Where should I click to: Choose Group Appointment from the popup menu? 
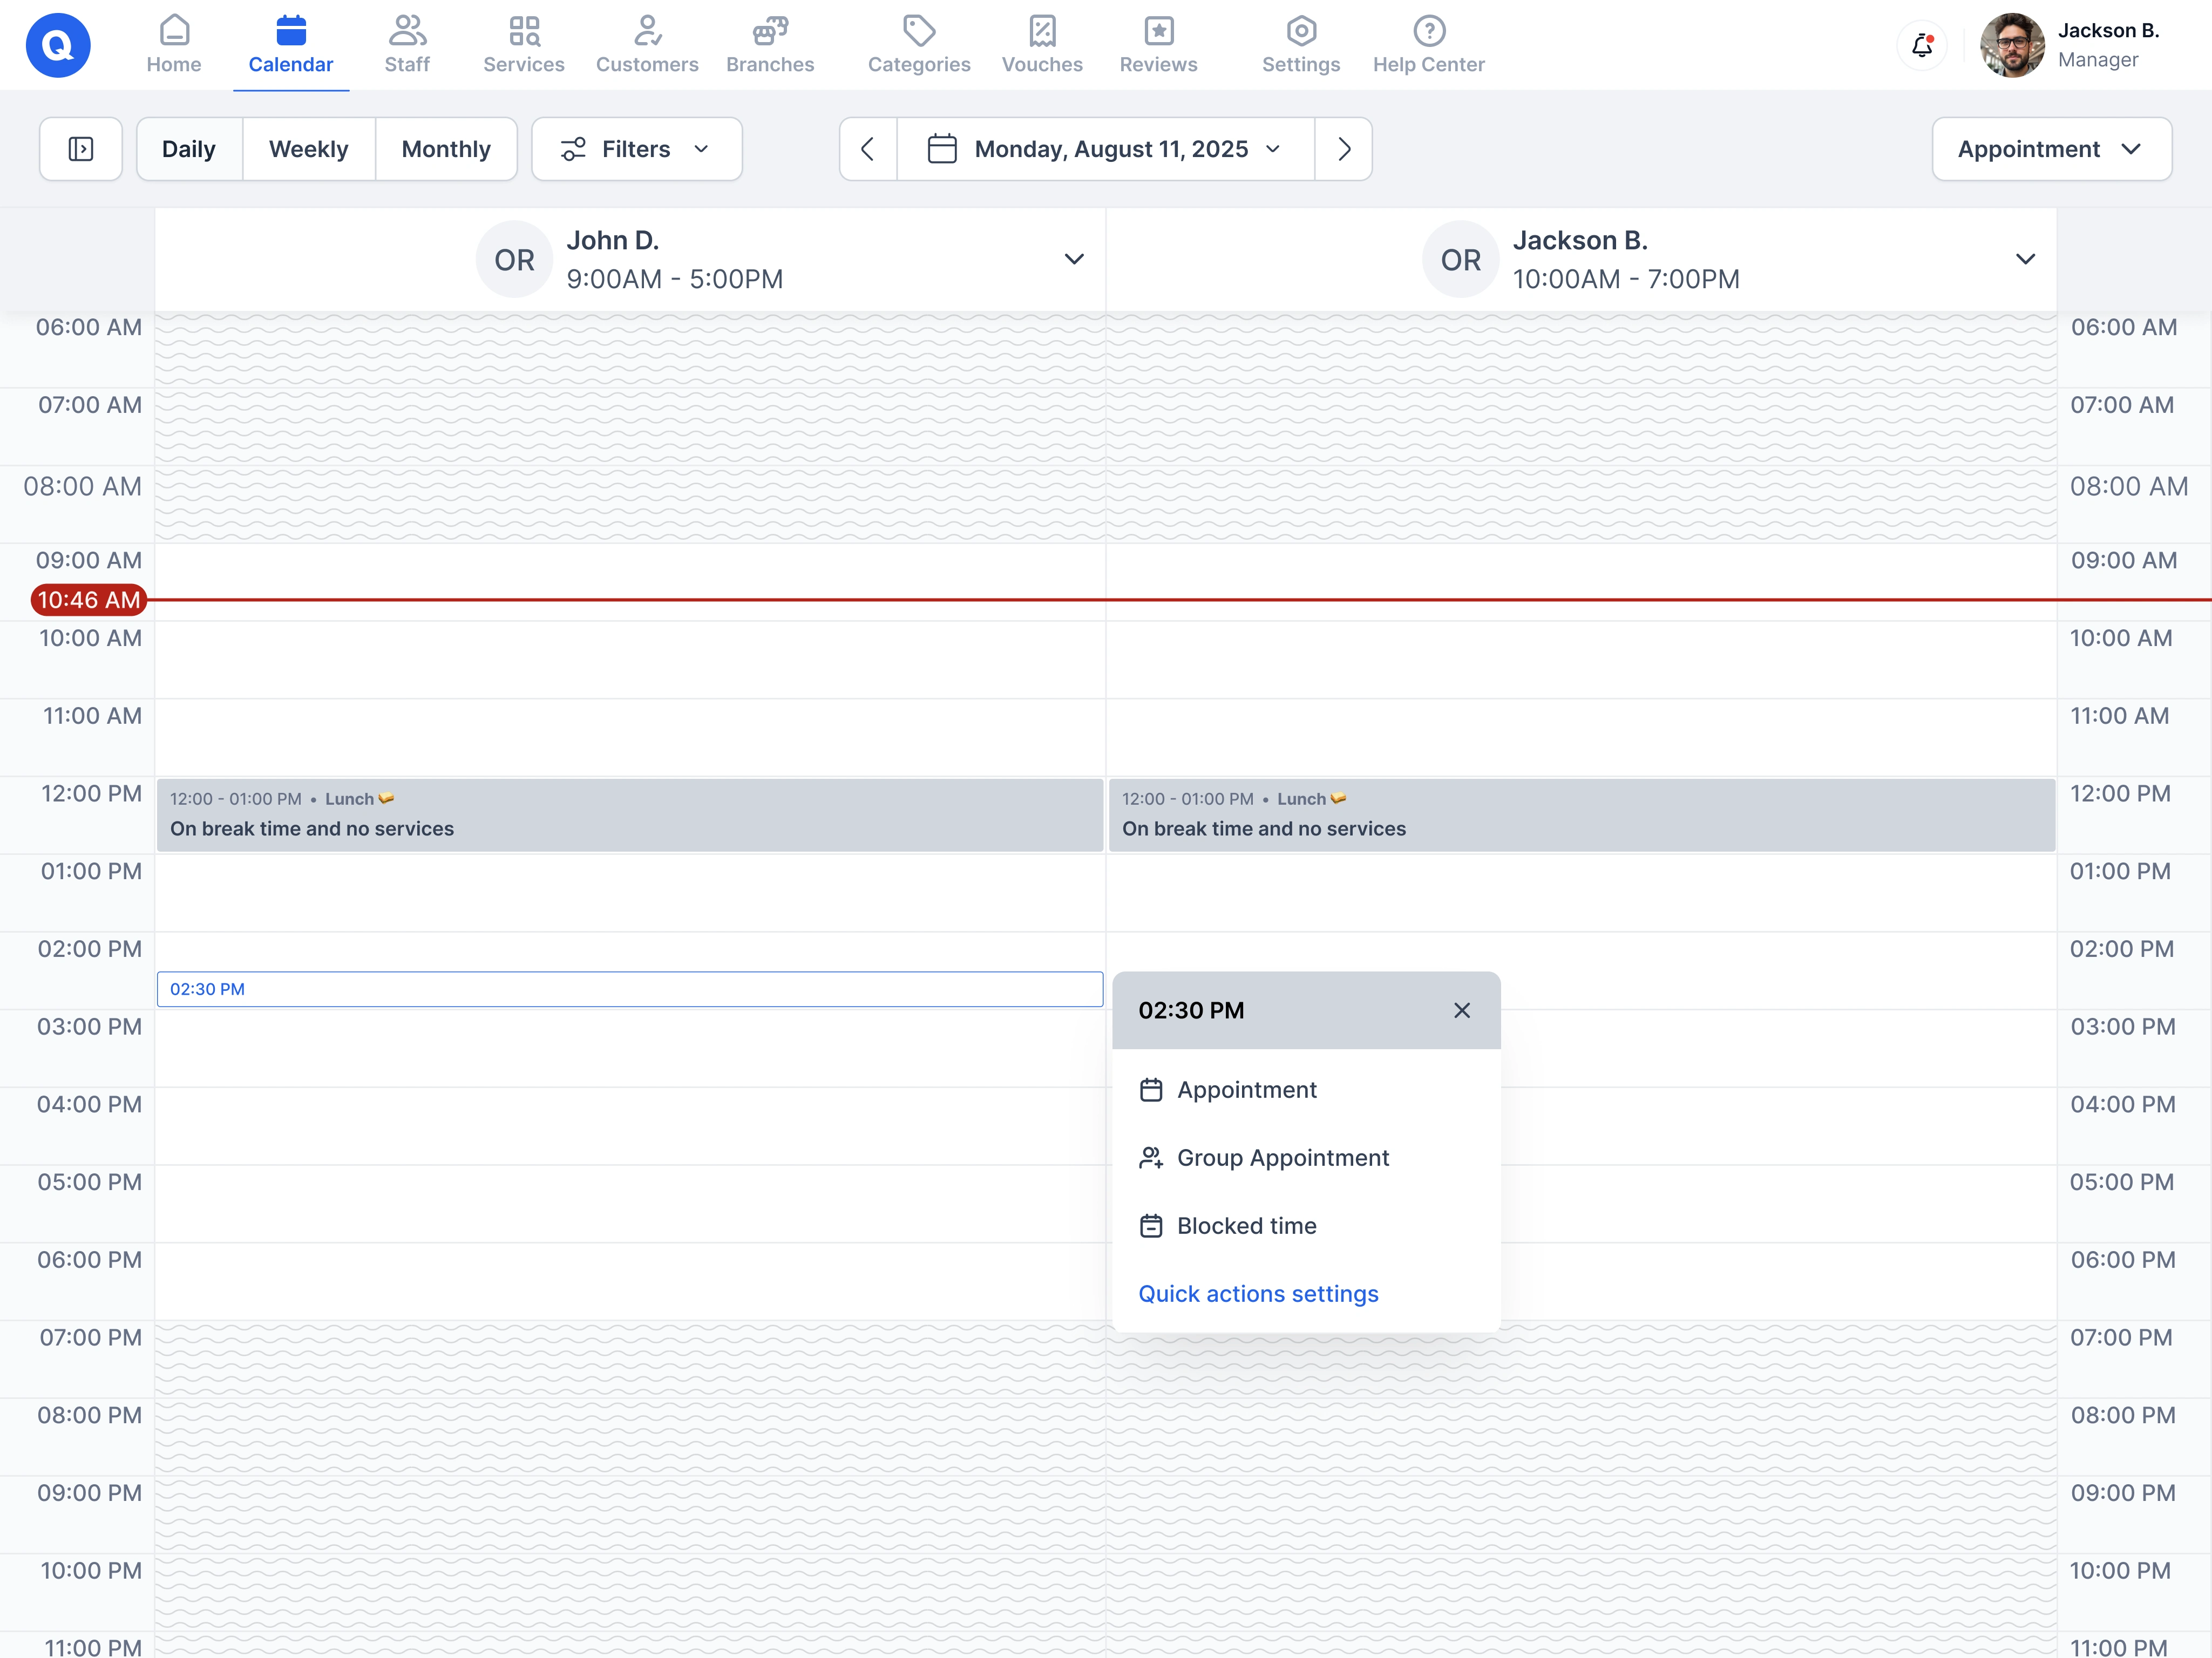[x=1283, y=1157]
